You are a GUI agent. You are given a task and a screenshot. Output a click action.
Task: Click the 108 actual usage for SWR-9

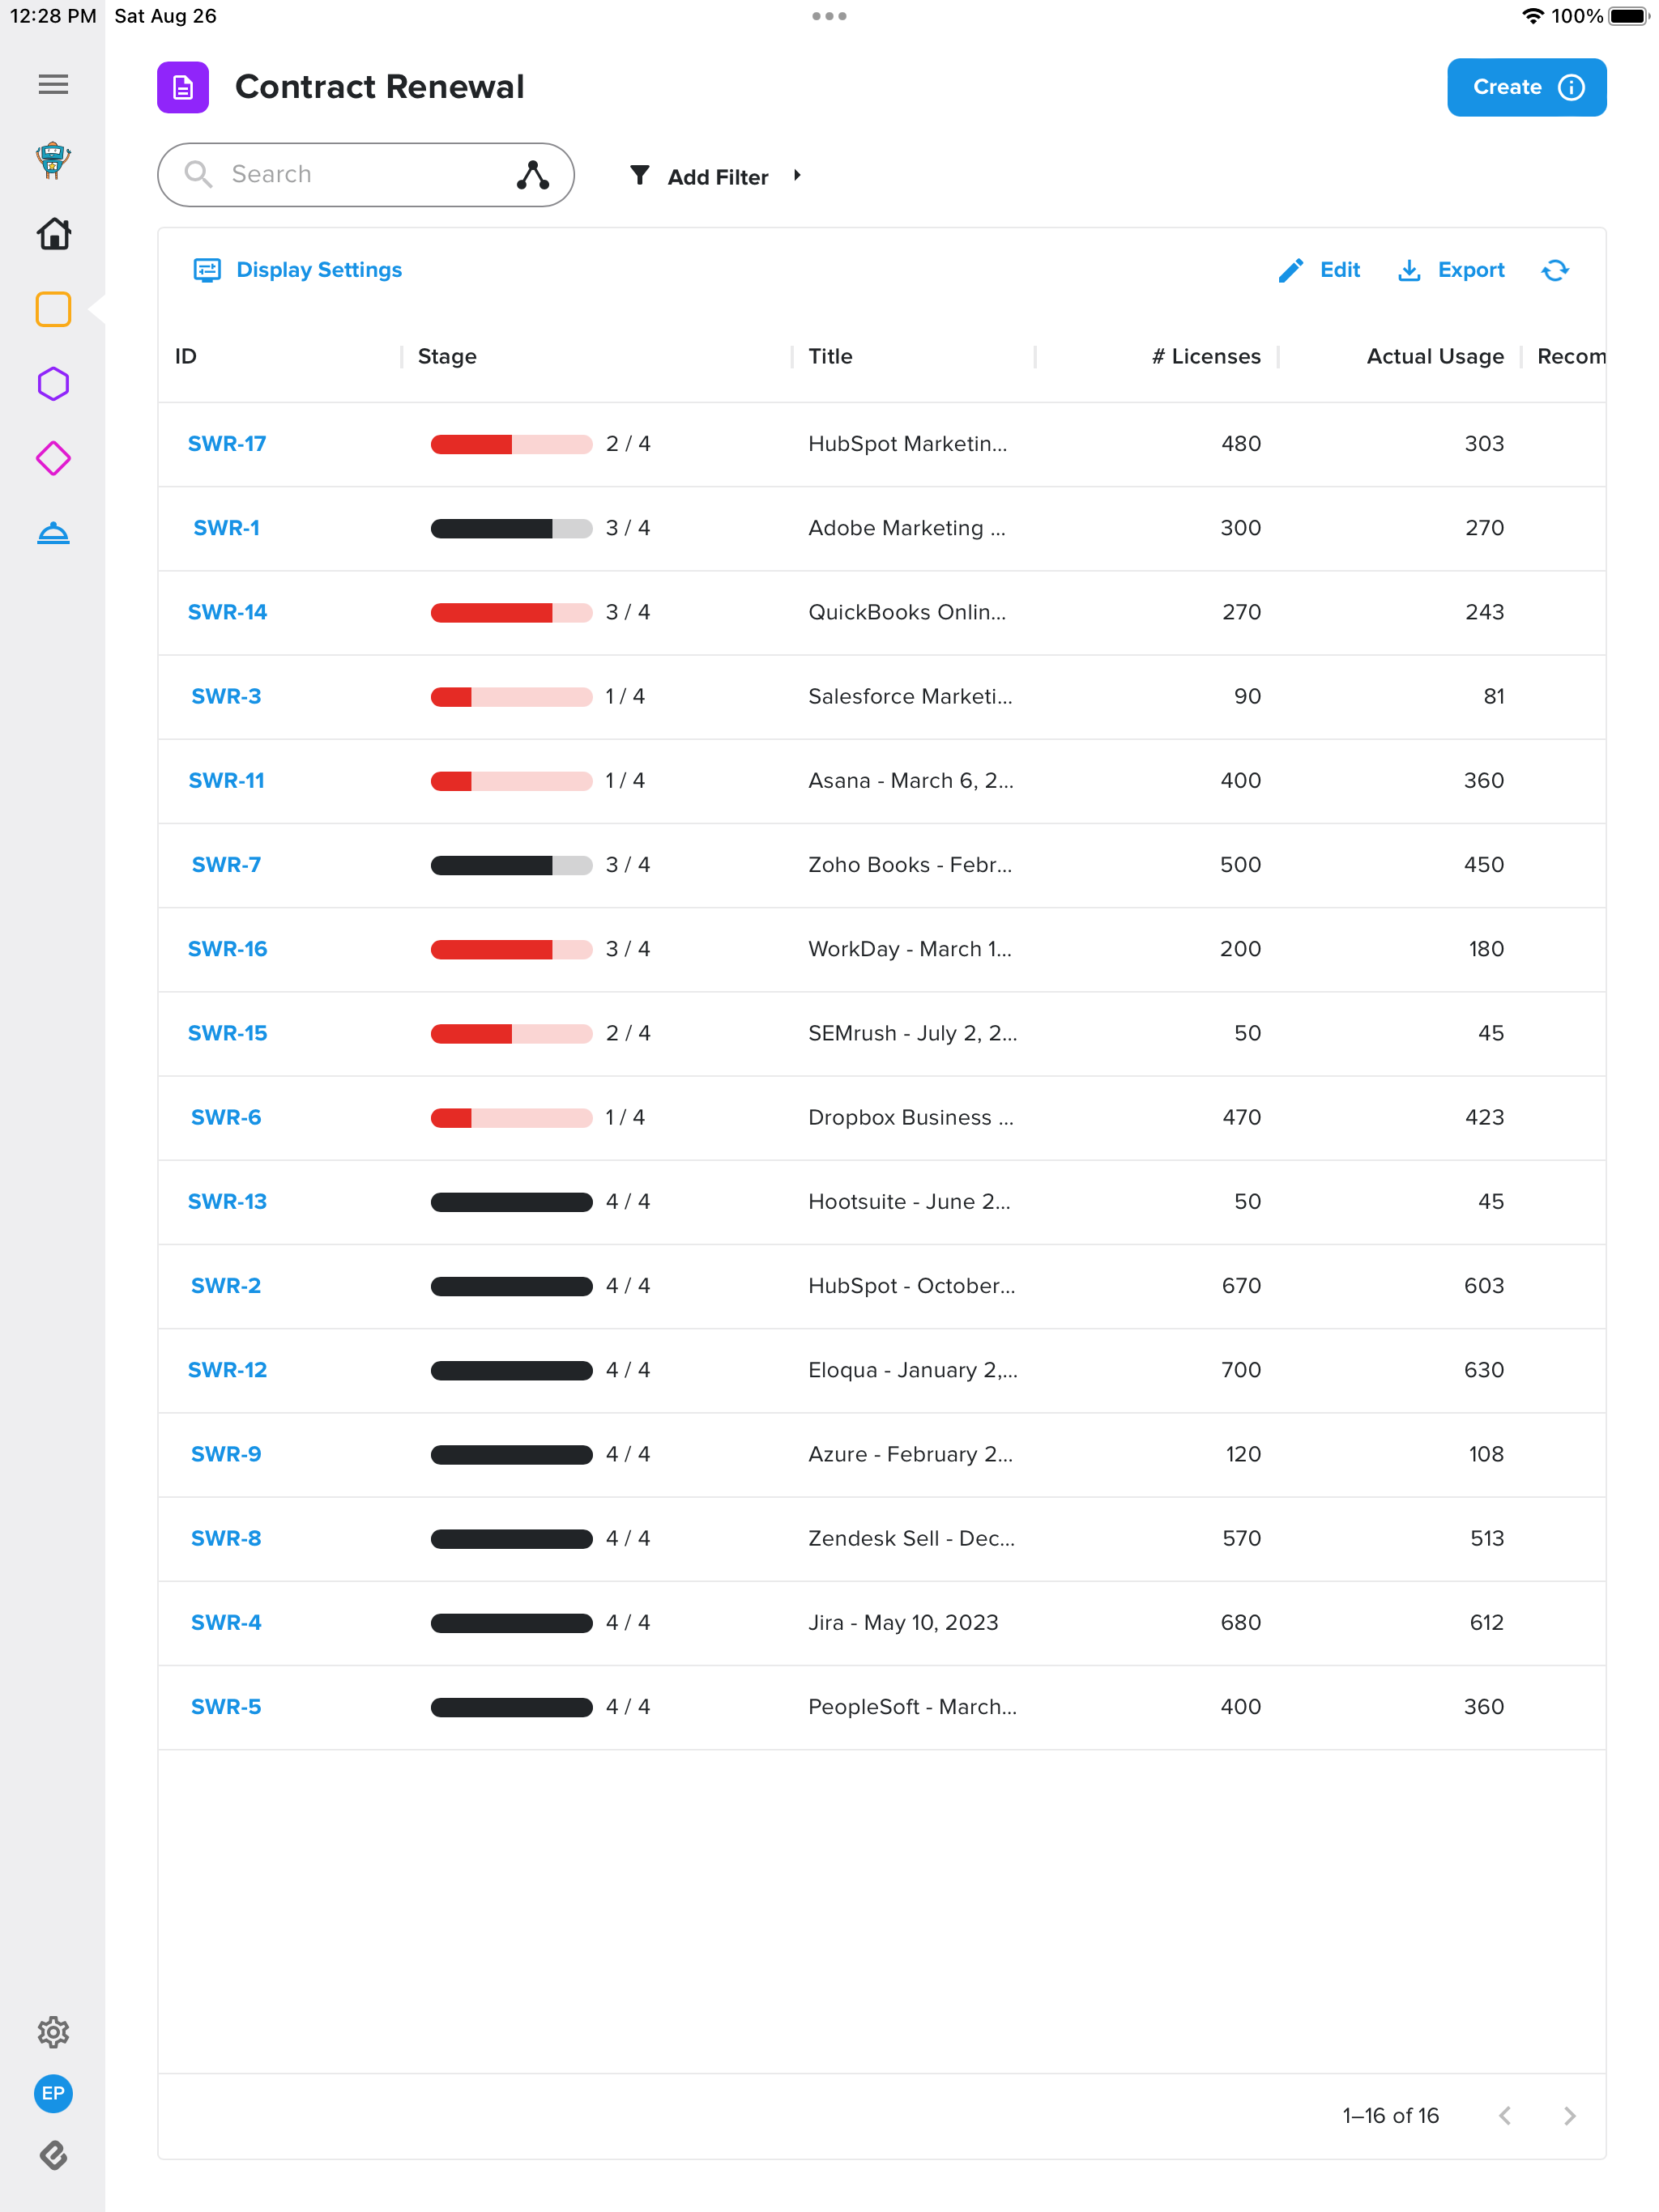tap(1486, 1454)
